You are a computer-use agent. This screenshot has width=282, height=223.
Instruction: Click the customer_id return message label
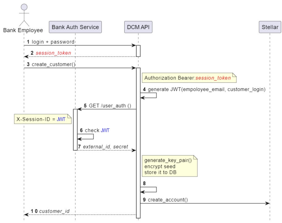coord(54,211)
